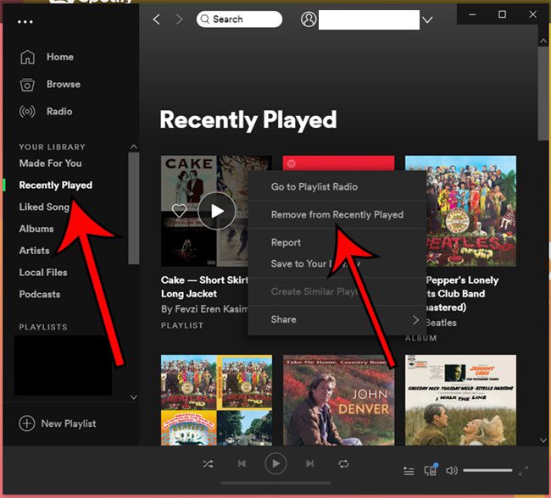Like the Cake playlist with the heart icon
551x498 pixels.
point(179,210)
